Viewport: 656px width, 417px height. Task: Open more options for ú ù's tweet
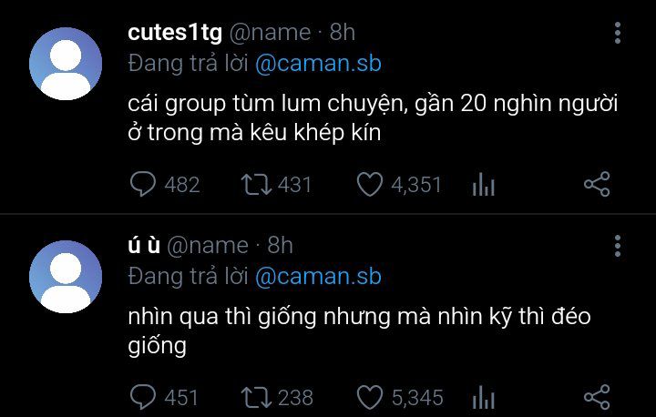[618, 246]
